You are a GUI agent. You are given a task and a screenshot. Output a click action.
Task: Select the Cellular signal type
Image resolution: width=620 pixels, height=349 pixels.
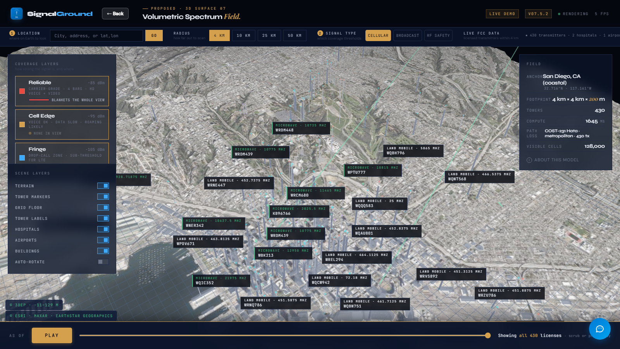coord(378,36)
